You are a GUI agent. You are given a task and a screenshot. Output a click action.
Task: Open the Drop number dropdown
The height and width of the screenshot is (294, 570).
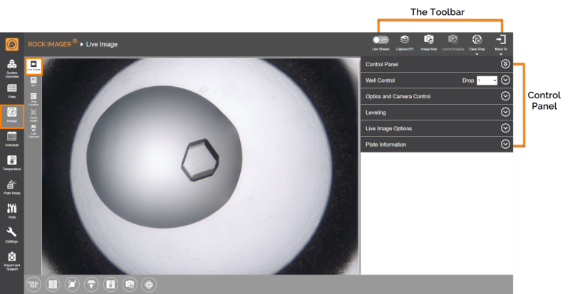click(x=487, y=80)
